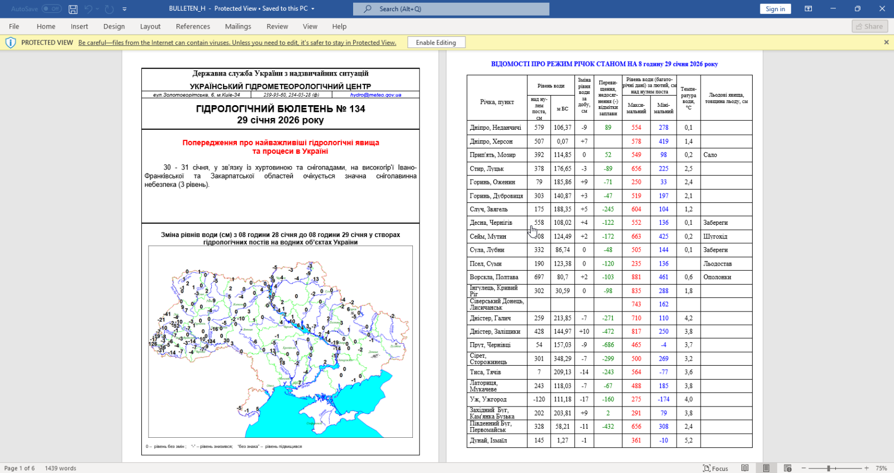
Task: Click the Save icon in title bar
Action: pos(73,9)
